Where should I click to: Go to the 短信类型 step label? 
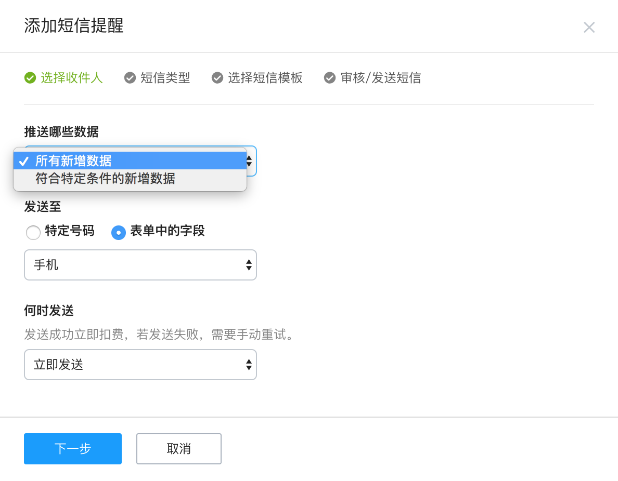165,78
